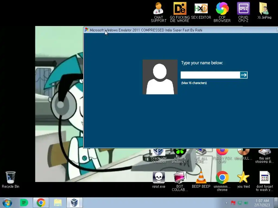Select the 'you tried' star icon
The height and width of the screenshot is (208, 278).
click(x=243, y=180)
